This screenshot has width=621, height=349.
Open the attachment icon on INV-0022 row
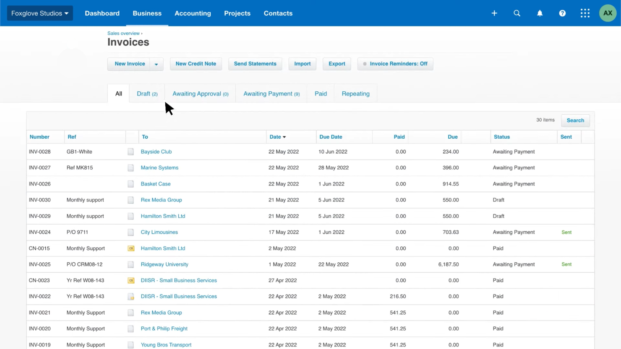pyautogui.click(x=130, y=296)
